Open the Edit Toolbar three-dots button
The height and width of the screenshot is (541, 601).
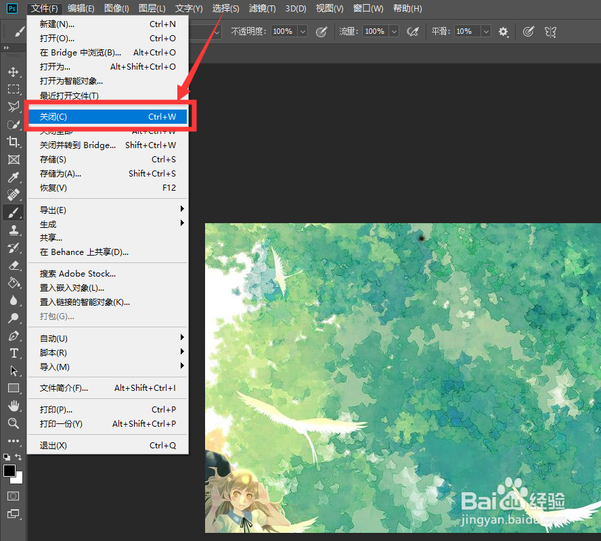tap(14, 441)
